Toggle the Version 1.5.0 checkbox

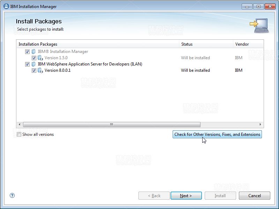pos(34,58)
